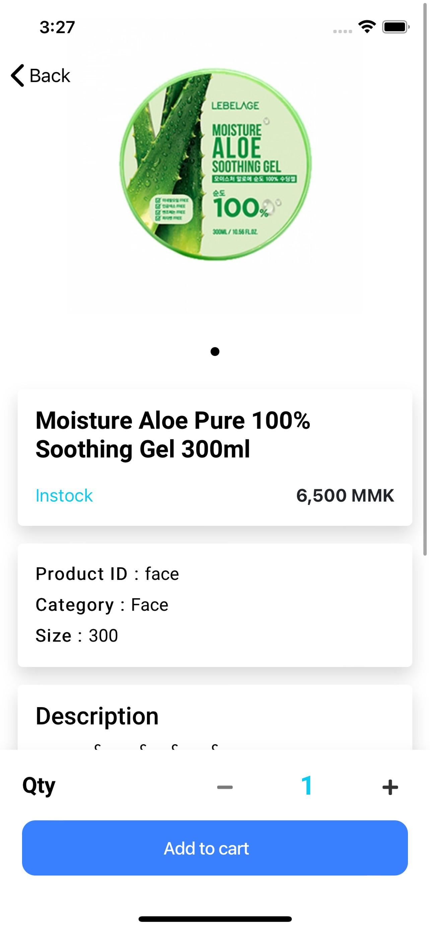Image resolution: width=430 pixels, height=931 pixels.
Task: Click the vertical scrollbar on the right edge
Action: [425, 278]
